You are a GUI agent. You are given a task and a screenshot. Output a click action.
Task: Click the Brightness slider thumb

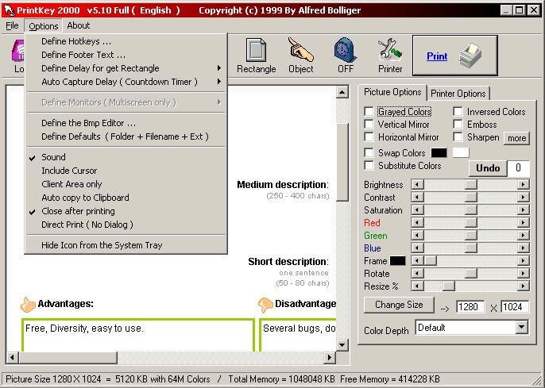pyautogui.click(x=470, y=184)
